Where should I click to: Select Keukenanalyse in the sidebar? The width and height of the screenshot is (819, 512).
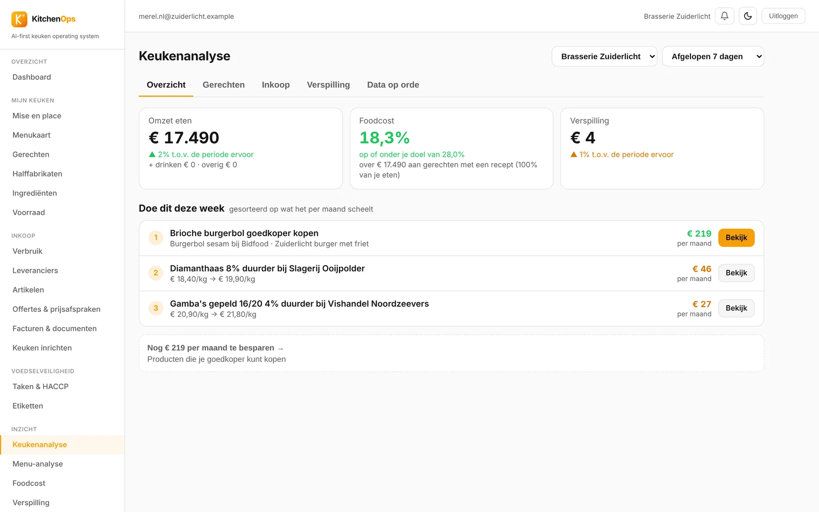click(x=62, y=445)
